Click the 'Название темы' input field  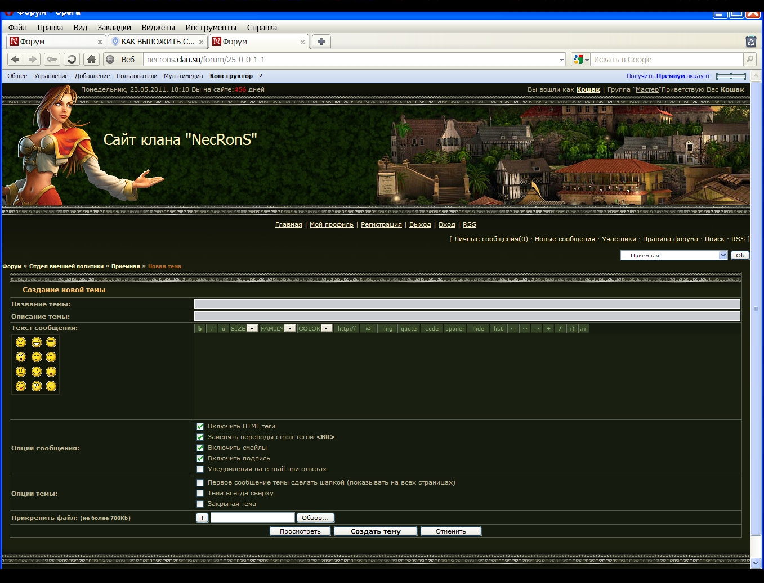point(467,304)
